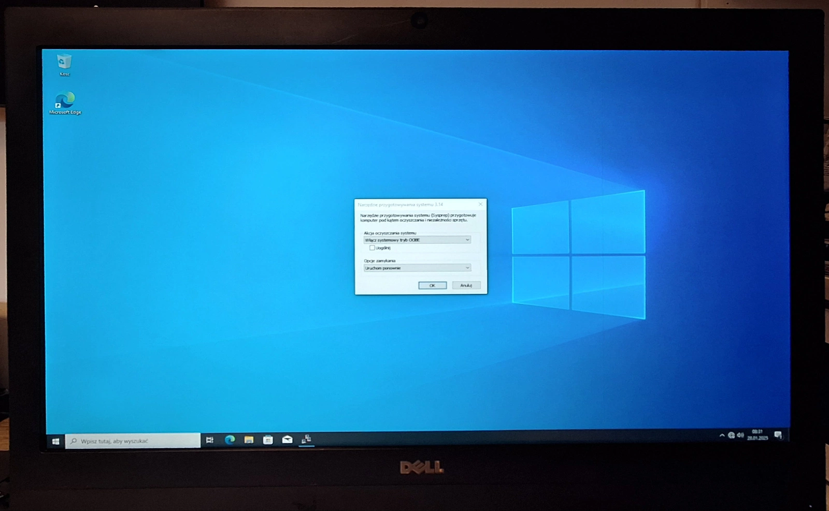
Task: Open the Mail app from the taskbar
Action: click(x=287, y=440)
